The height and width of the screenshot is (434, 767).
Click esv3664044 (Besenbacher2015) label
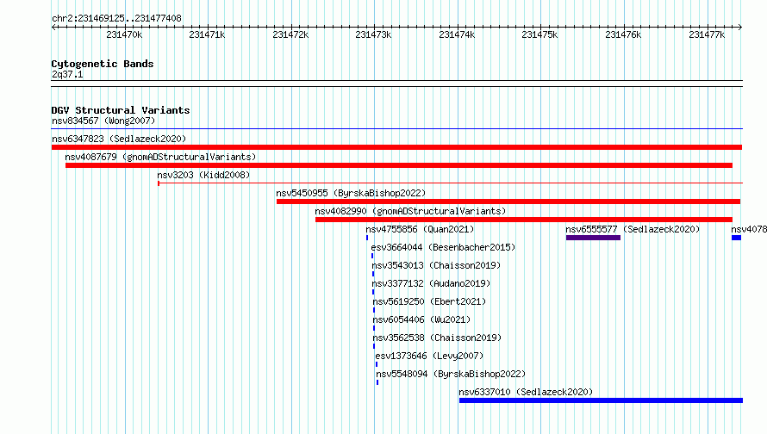[443, 247]
